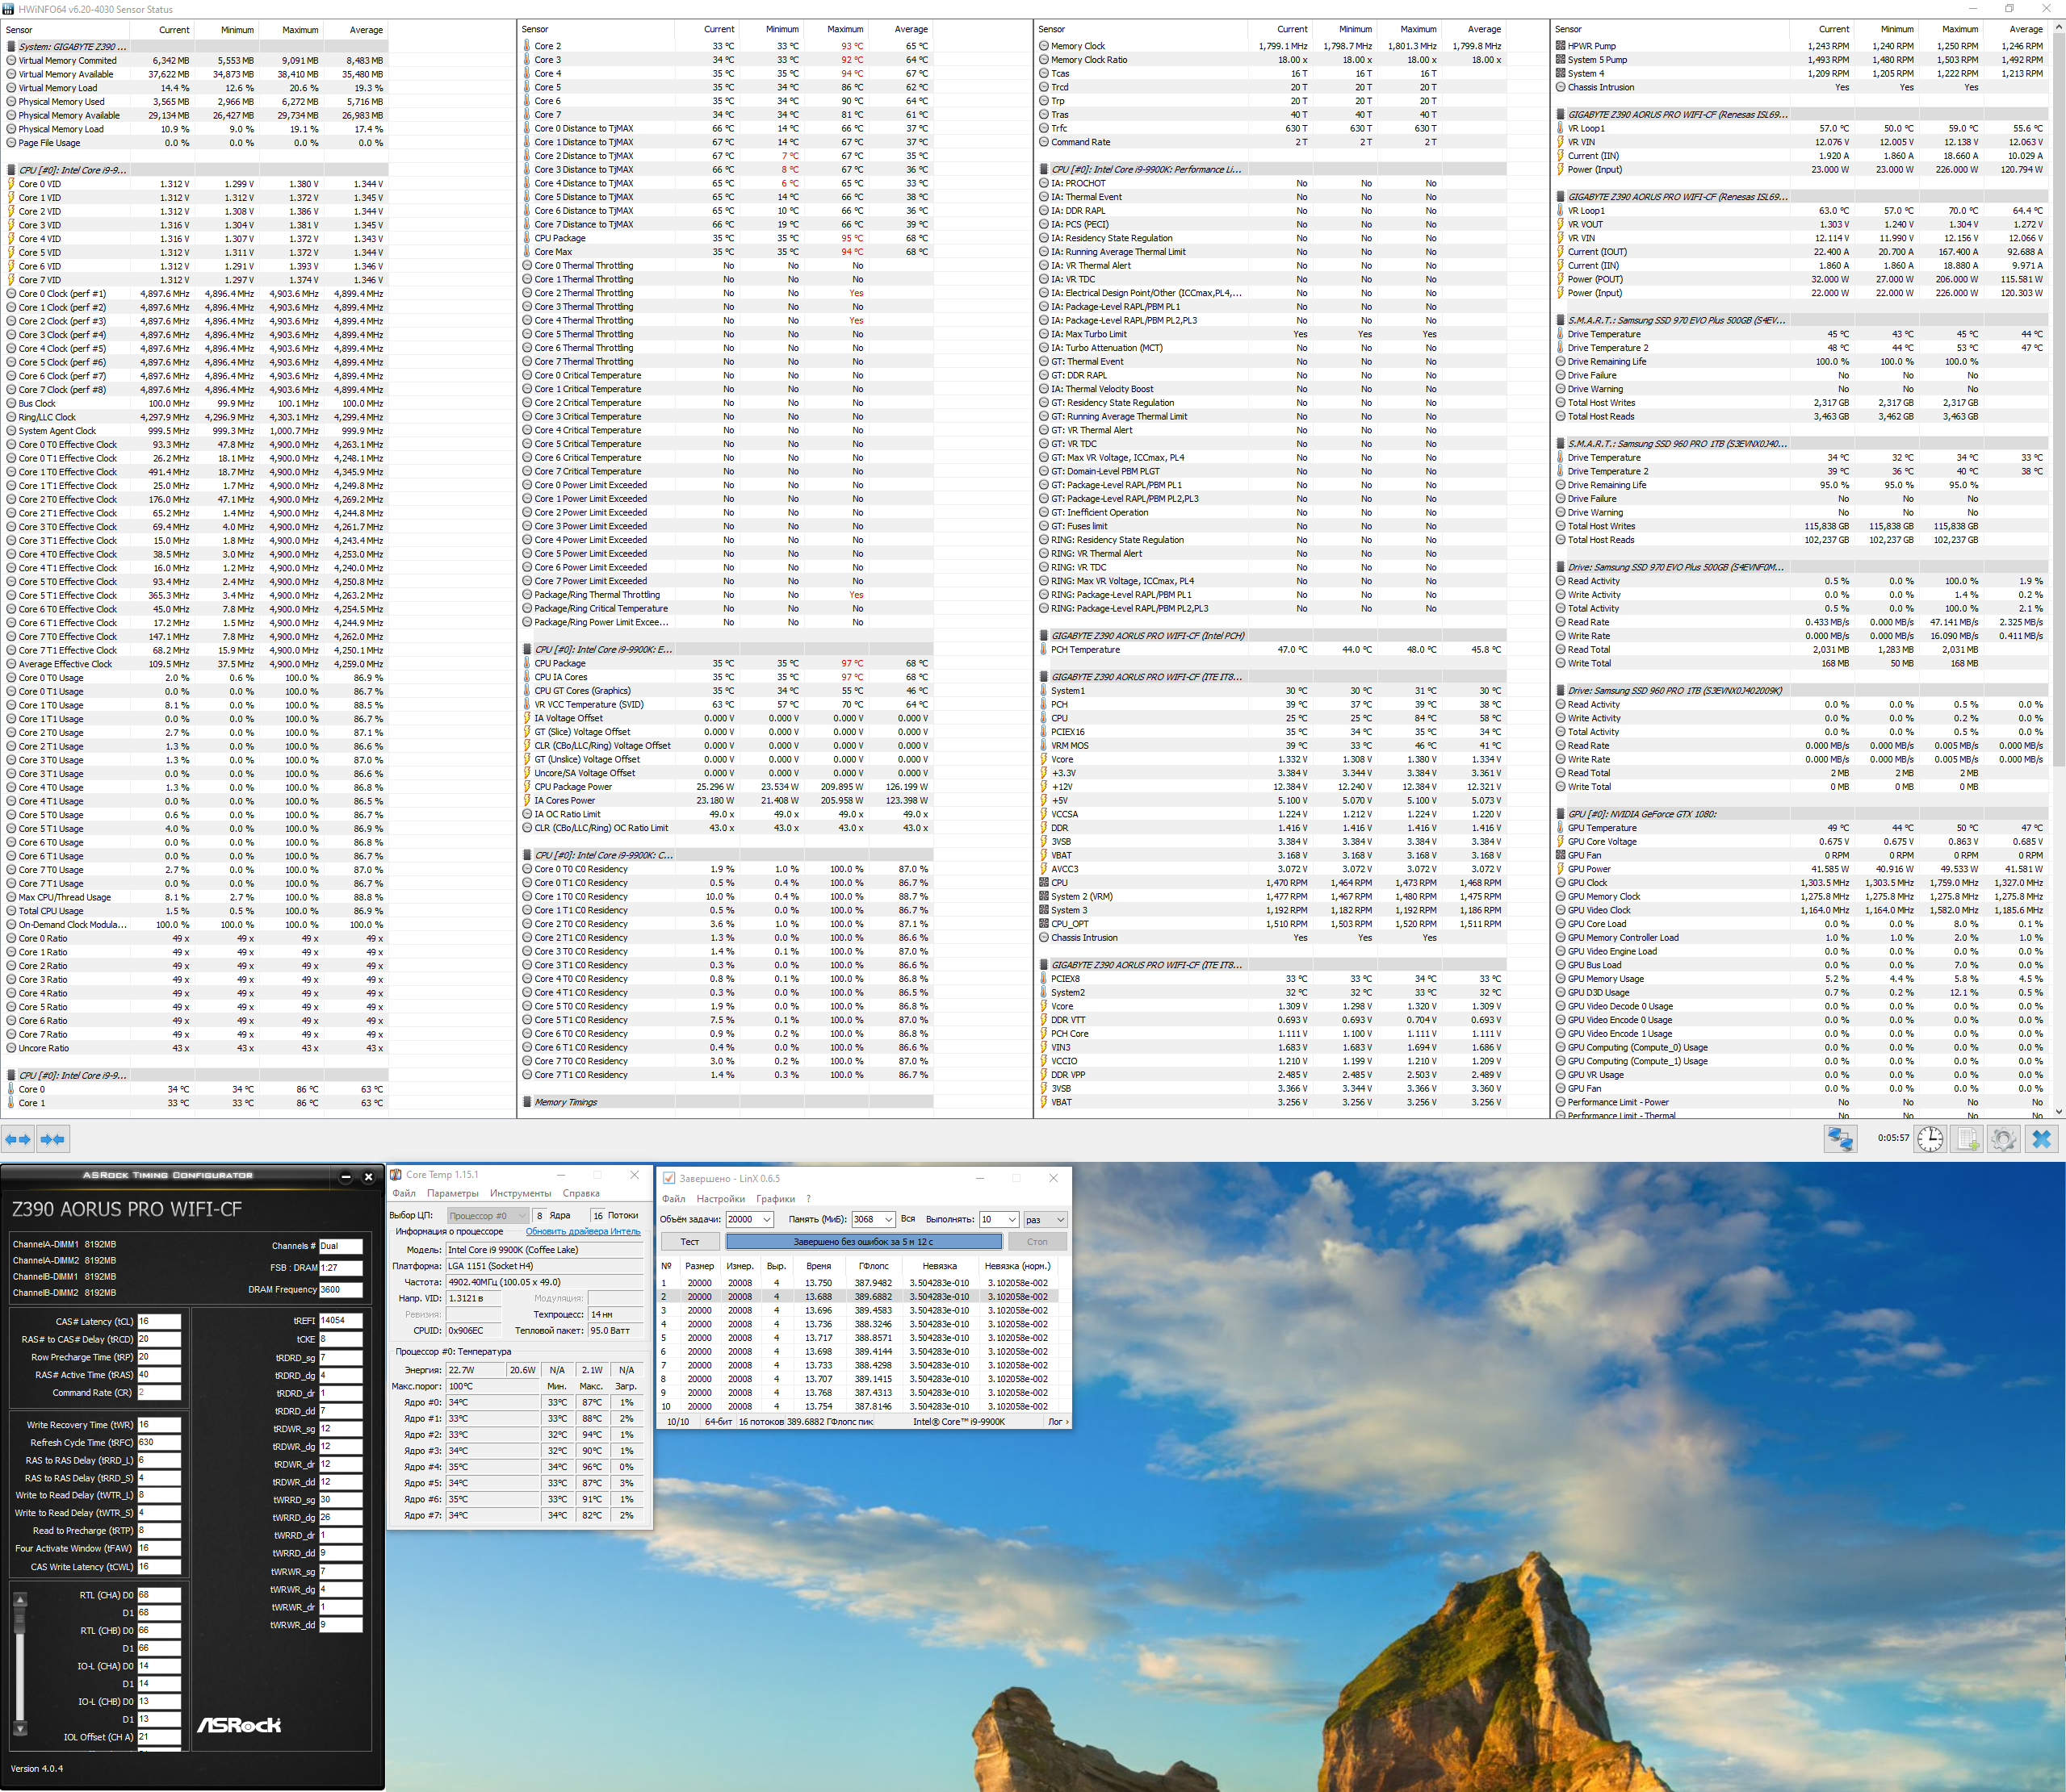
Task: Click the shrink columns arrows button in HWiNFO
Action: (x=53, y=1139)
